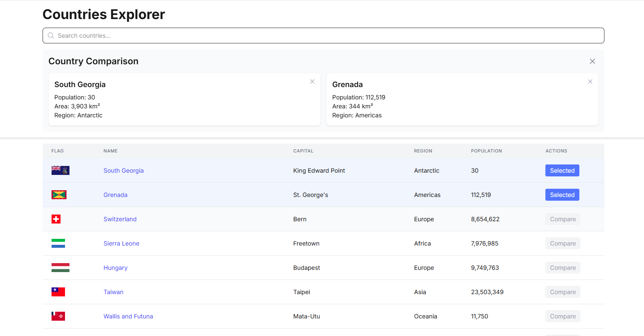The height and width of the screenshot is (336, 644).
Task: Click population 23,503,349 cell
Action: 487,292
